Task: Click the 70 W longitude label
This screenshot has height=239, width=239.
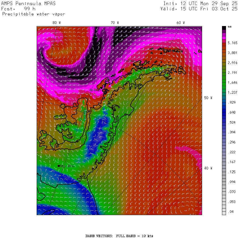Action: (114, 23)
